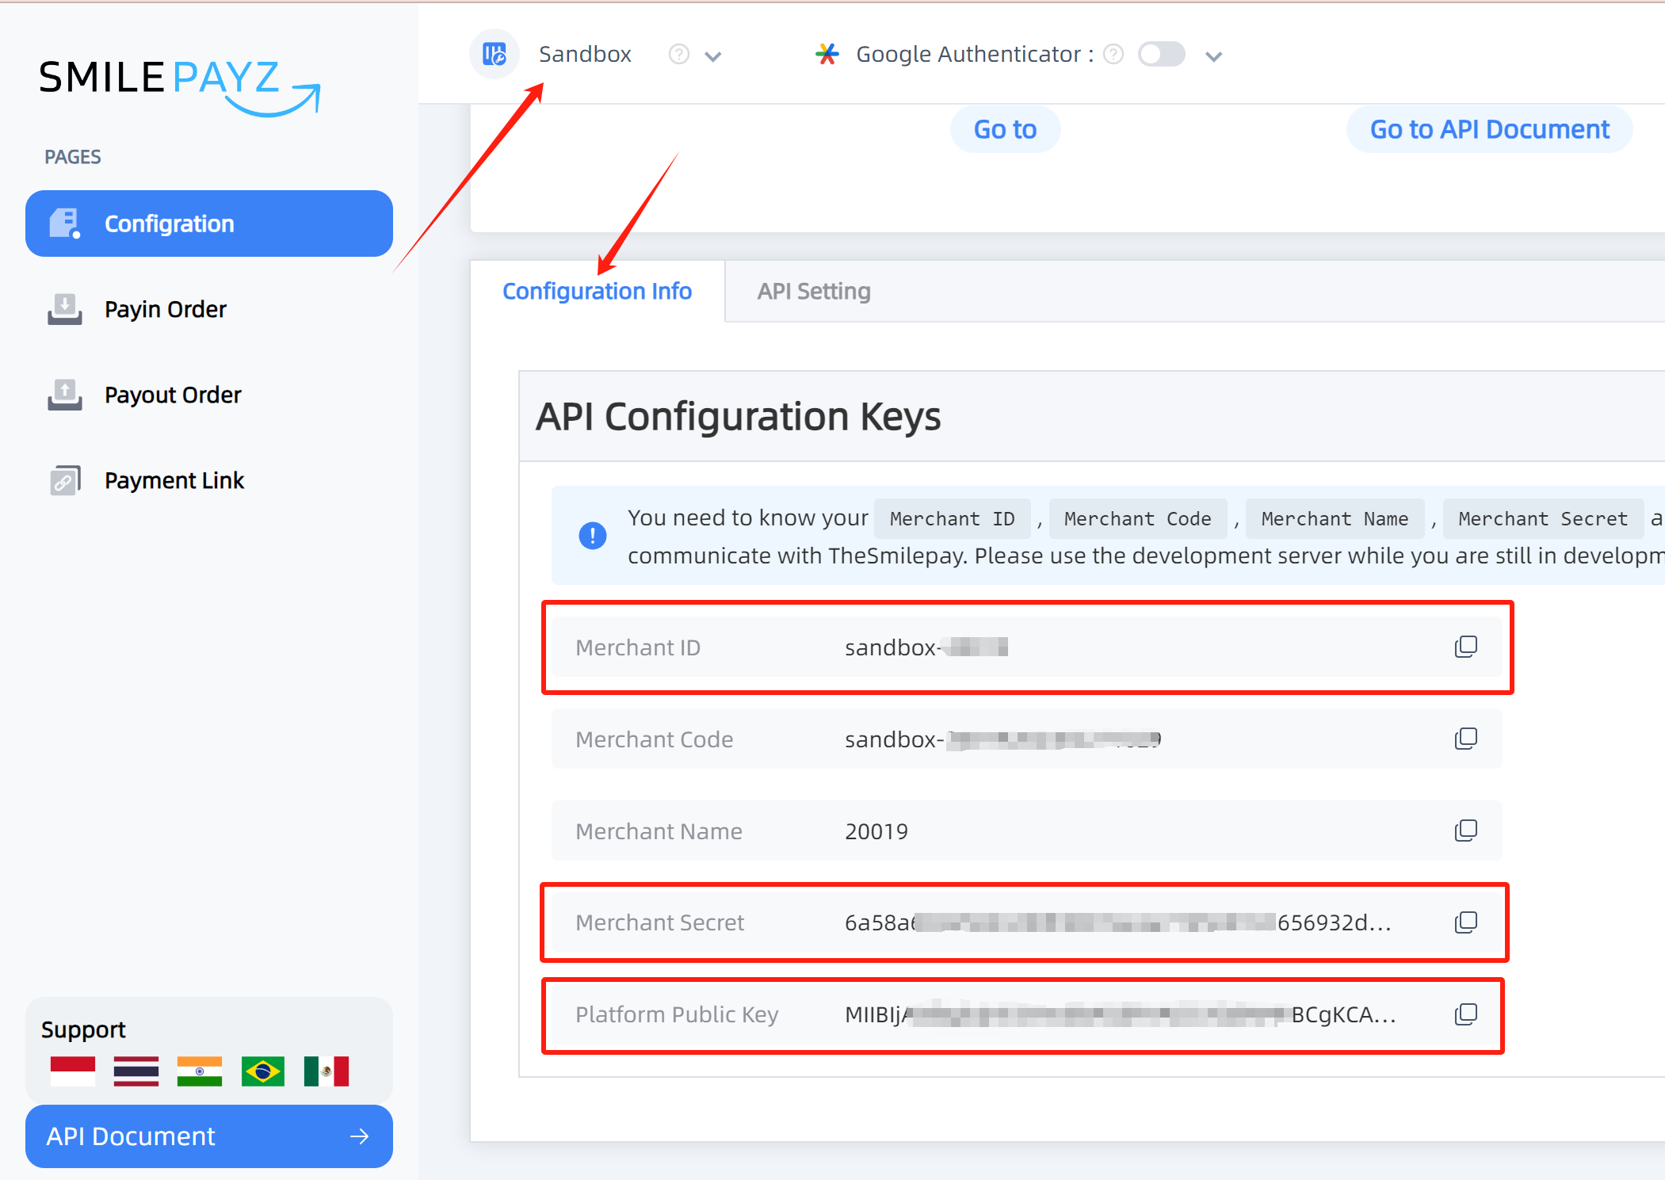This screenshot has height=1180, width=1665.
Task: Click the blue info exclamation icon
Action: coord(593,536)
